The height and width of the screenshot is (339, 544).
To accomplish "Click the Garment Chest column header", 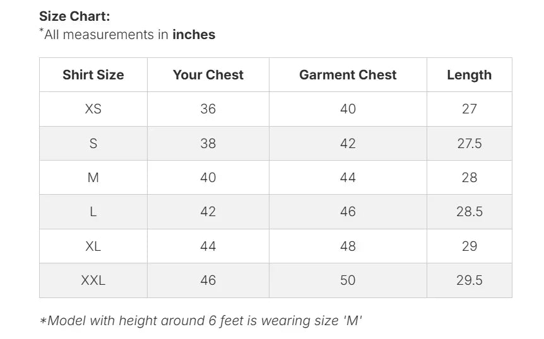I will coord(348,75).
